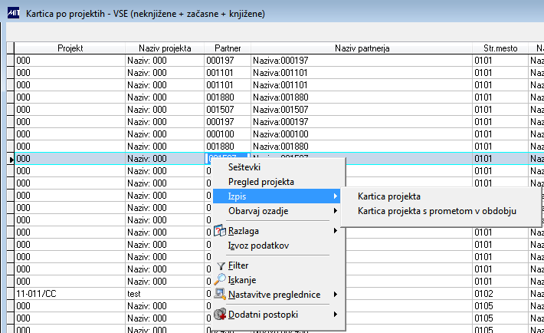Select project cell 11-011/CC
This screenshot has width=544, height=333.
pos(70,294)
